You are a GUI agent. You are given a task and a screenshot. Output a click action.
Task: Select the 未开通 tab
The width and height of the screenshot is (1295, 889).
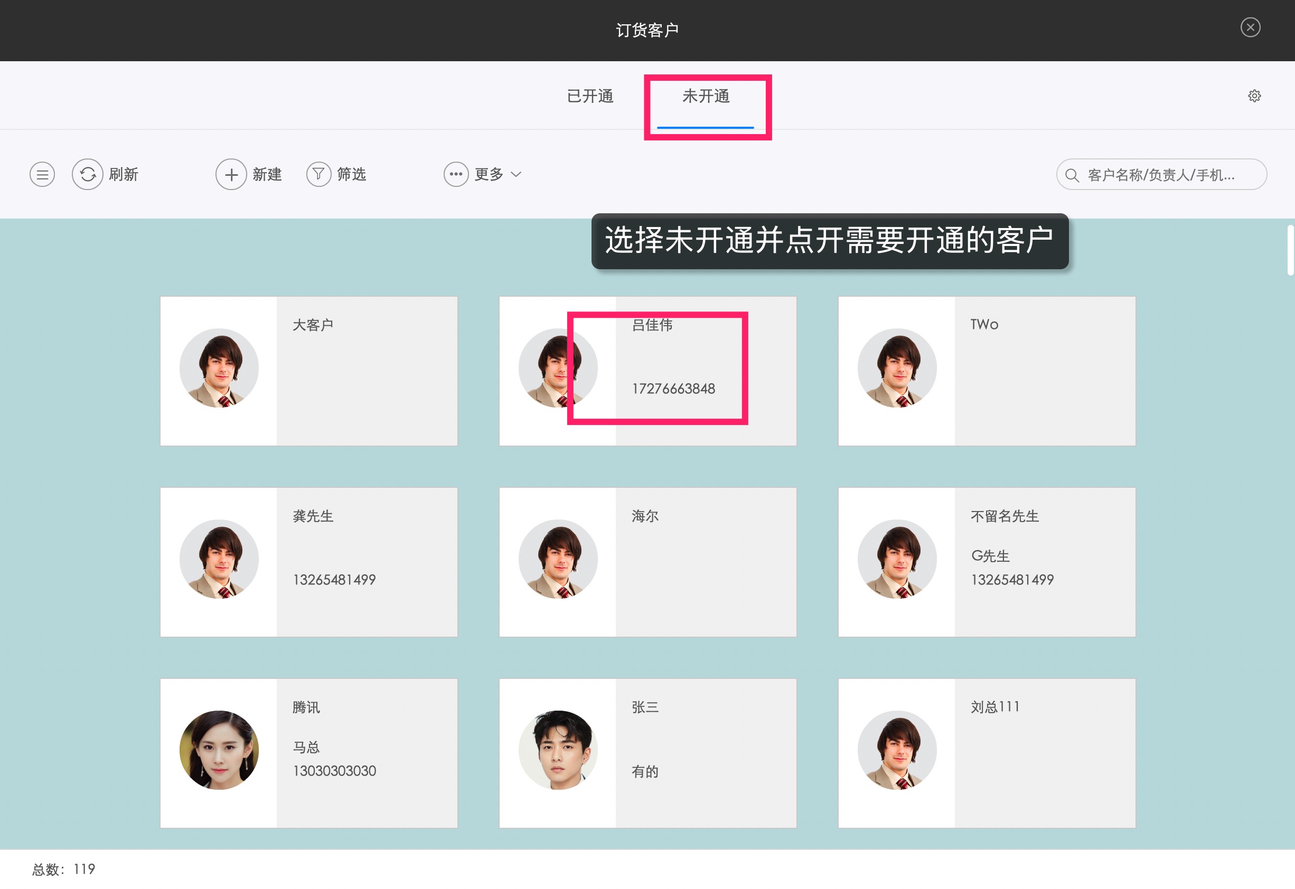(706, 97)
